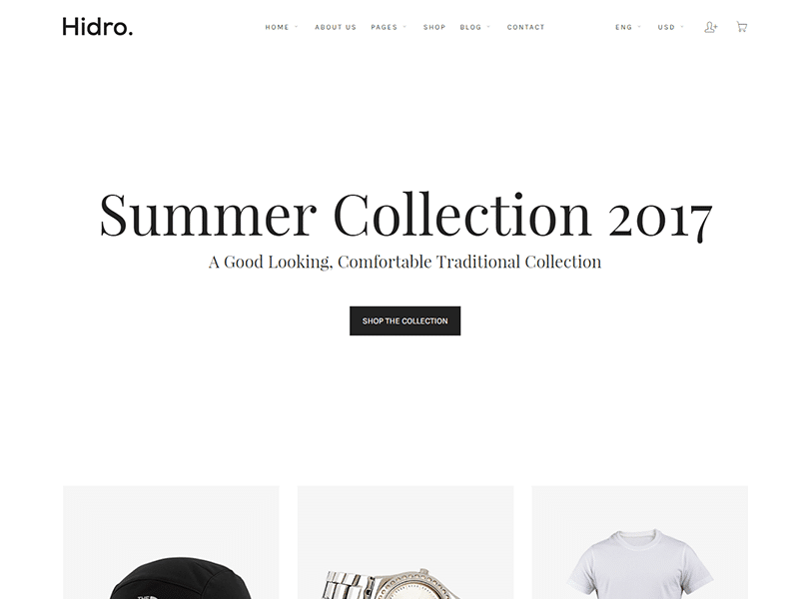Open the user account icon

pos(711,27)
